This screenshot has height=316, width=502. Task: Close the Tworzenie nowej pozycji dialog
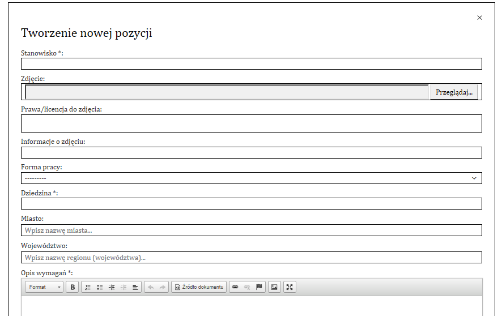coord(479,18)
